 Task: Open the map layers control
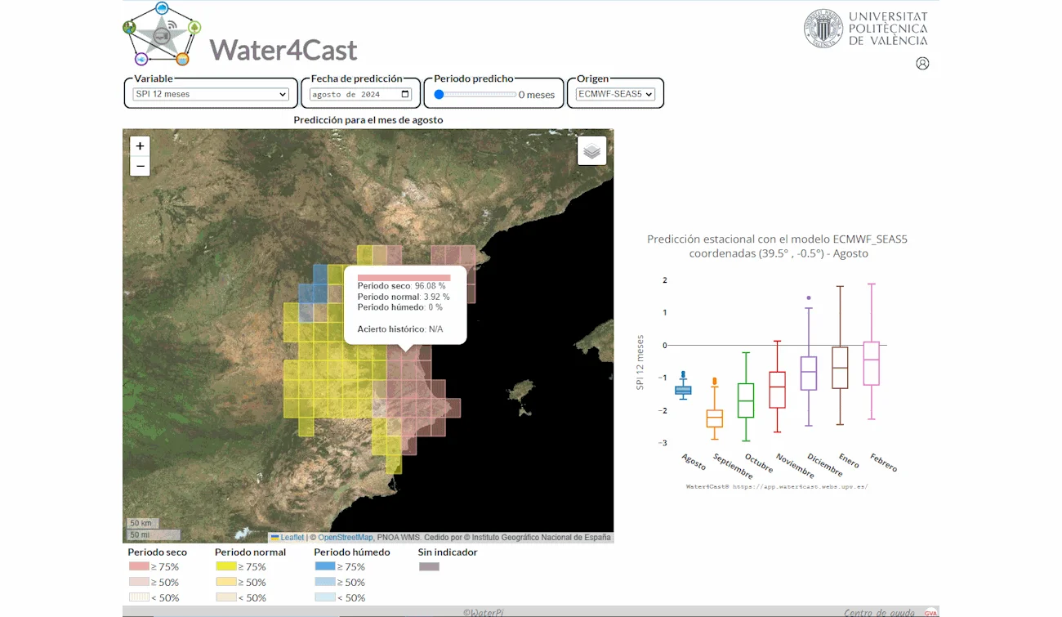pyautogui.click(x=592, y=150)
